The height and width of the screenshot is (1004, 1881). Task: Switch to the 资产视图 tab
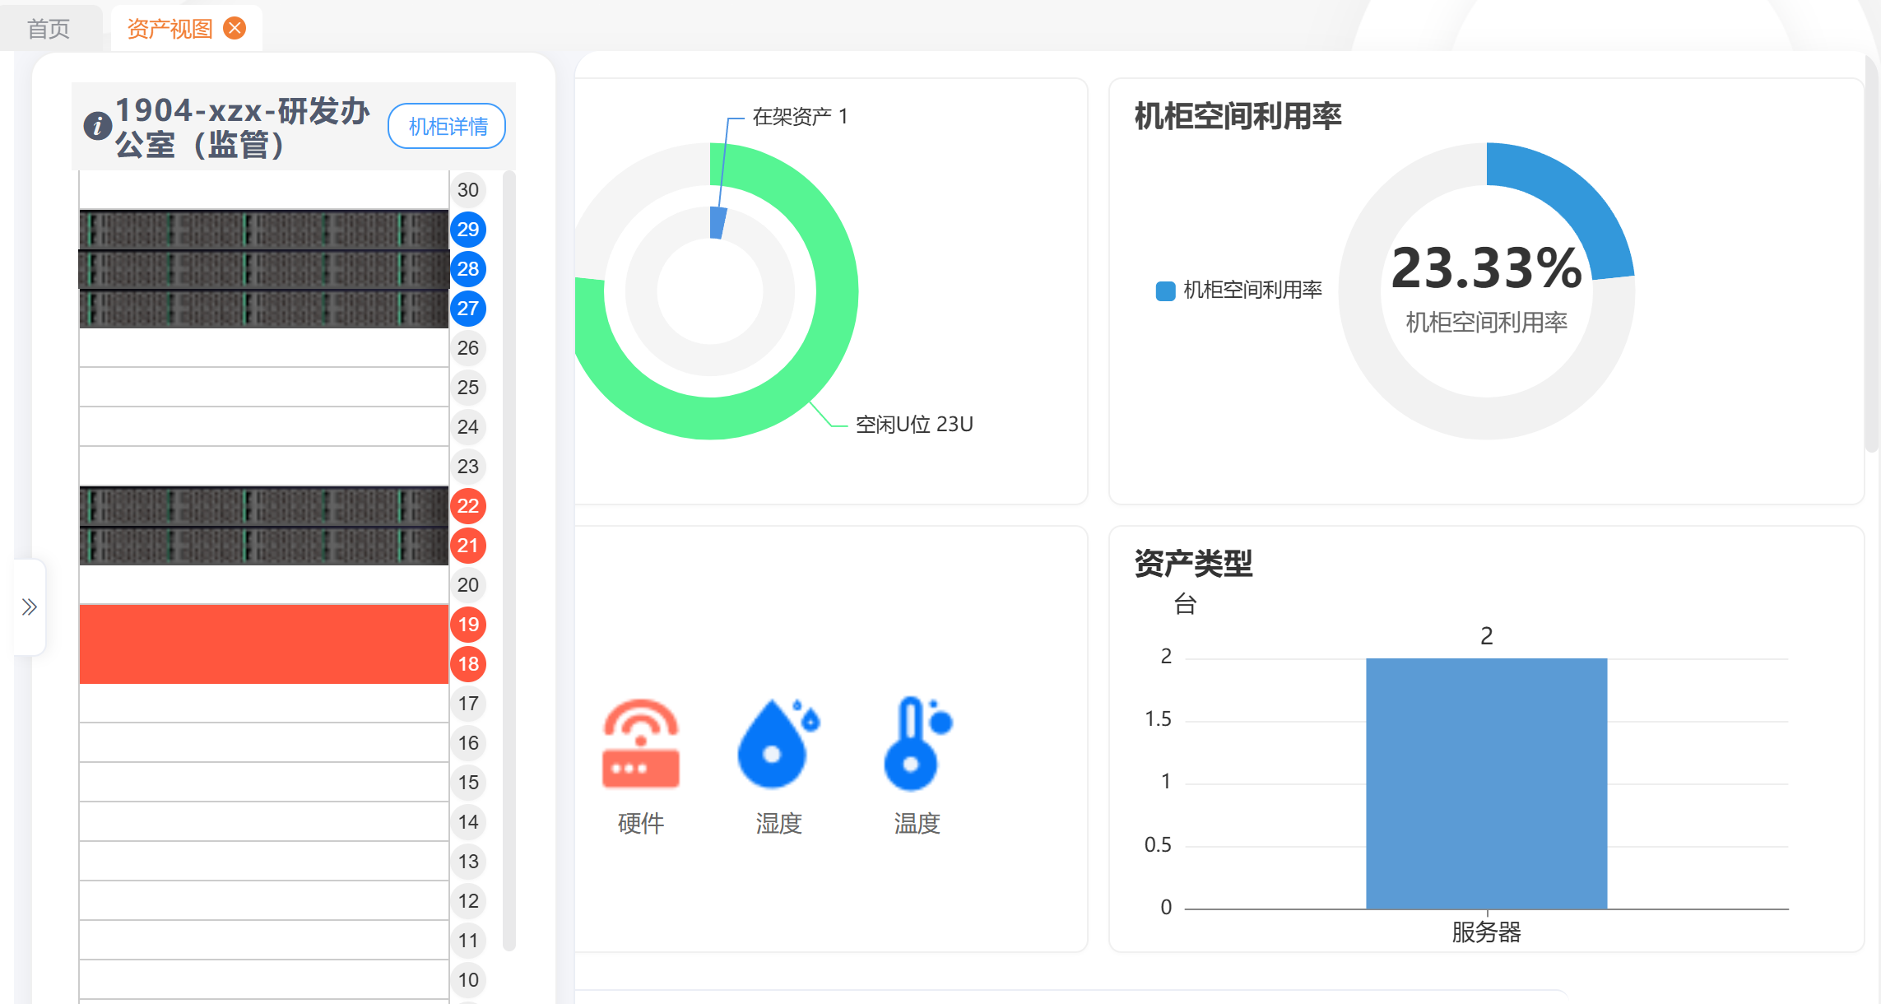coord(170,29)
